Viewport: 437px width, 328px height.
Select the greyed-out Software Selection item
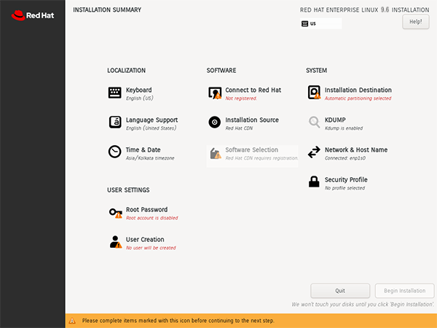click(252, 154)
